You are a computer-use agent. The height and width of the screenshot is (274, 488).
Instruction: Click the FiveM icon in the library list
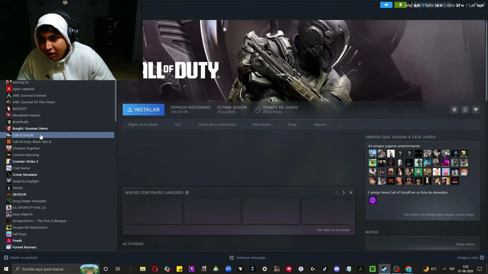[x=9, y=241]
